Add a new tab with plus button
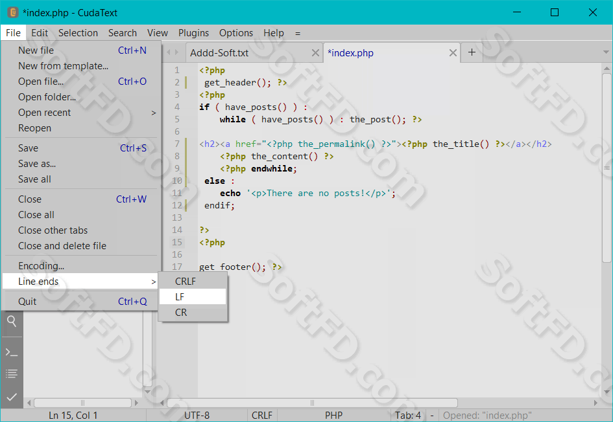The height and width of the screenshot is (422, 613). coord(472,52)
